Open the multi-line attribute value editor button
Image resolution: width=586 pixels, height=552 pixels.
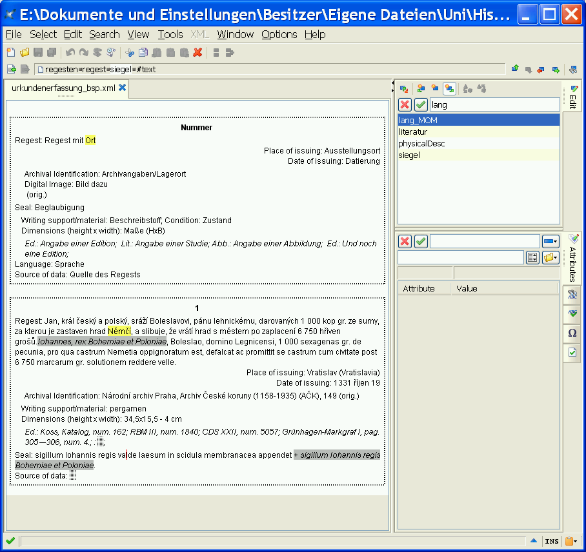532,257
